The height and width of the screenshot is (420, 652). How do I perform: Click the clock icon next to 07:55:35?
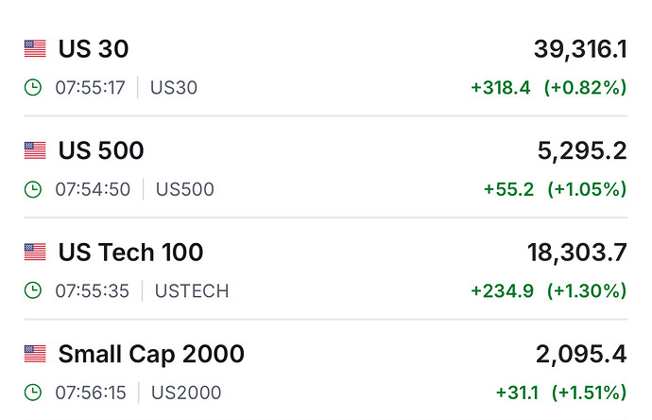(x=33, y=290)
